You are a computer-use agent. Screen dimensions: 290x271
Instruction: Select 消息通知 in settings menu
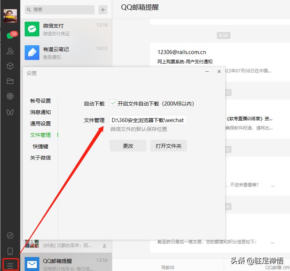tap(40, 112)
